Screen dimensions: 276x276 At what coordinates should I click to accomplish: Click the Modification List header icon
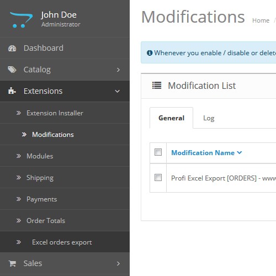pyautogui.click(x=157, y=86)
